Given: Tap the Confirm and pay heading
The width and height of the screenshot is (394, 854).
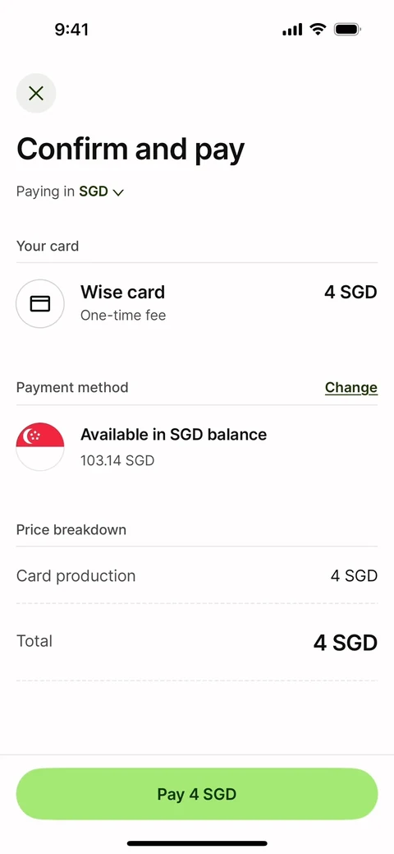Looking at the screenshot, I should tap(131, 150).
